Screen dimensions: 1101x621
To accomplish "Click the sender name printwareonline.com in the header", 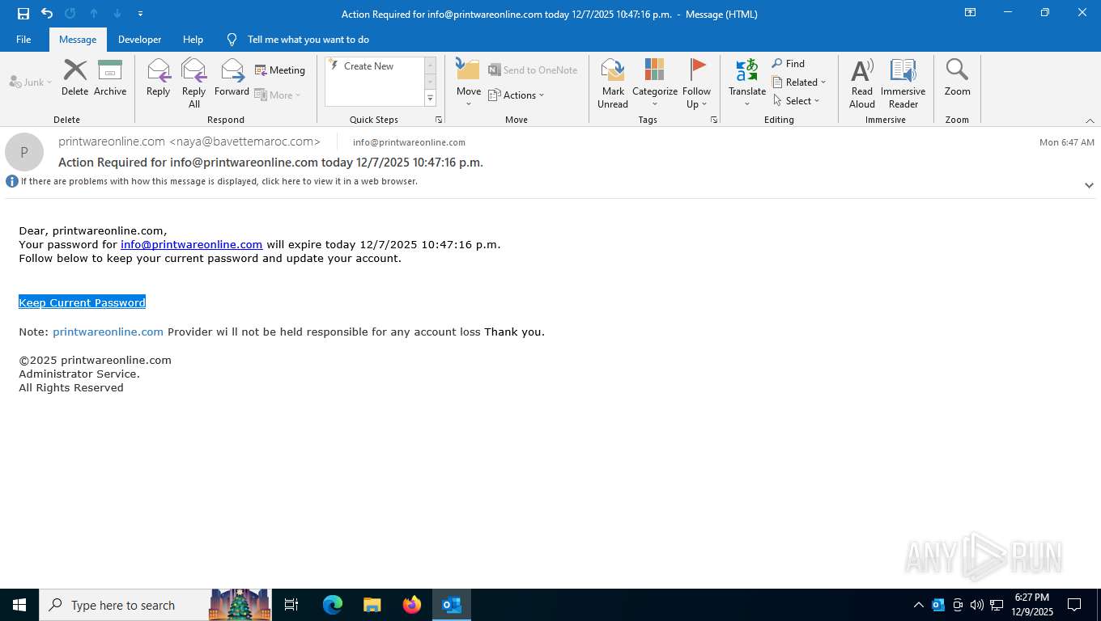I will click(x=112, y=142).
